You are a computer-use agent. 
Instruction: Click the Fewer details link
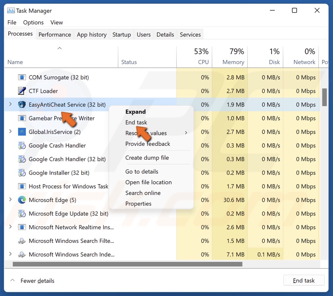click(x=38, y=281)
